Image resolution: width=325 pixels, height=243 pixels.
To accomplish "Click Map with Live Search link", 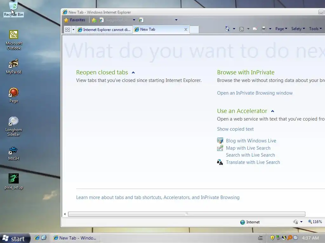I will click(248, 148).
